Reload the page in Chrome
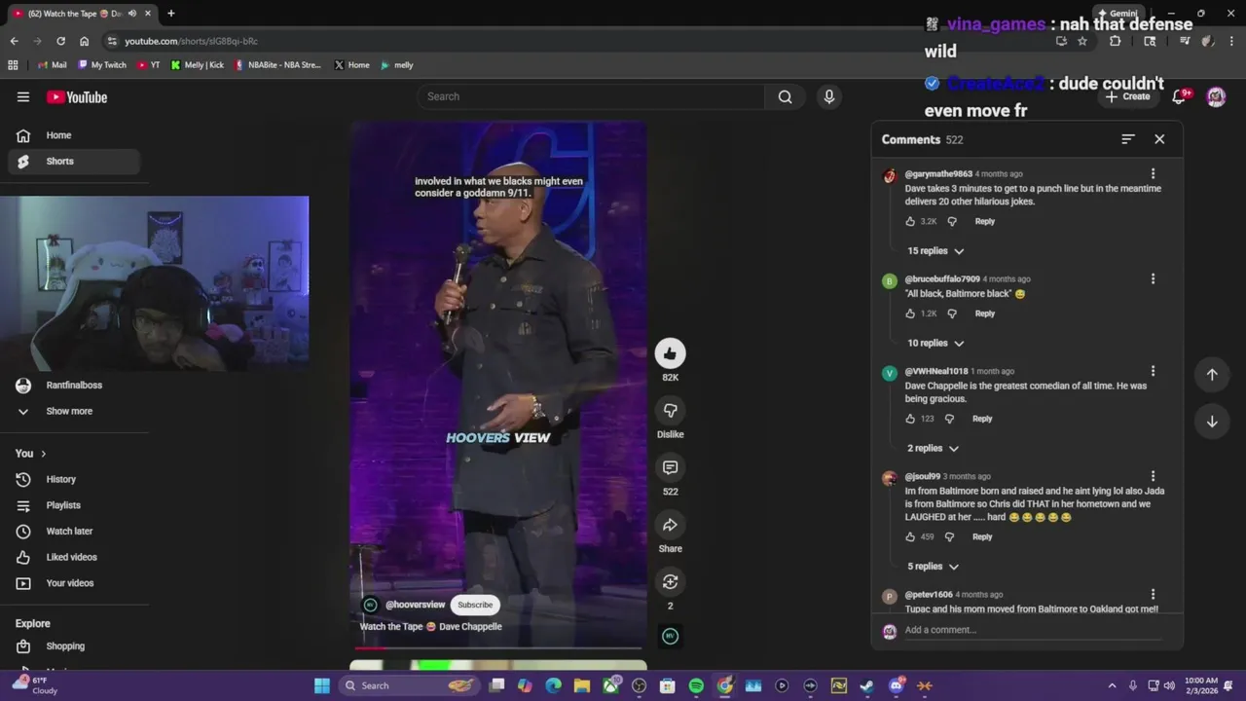The width and height of the screenshot is (1246, 701). pos(60,41)
